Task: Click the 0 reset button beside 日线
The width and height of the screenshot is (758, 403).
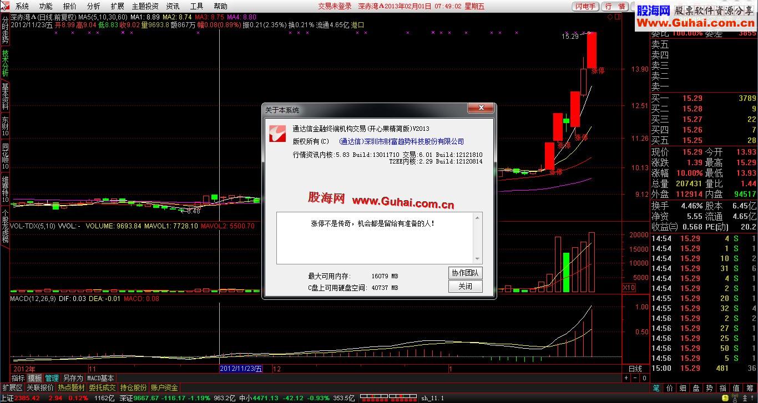Action: (644, 378)
